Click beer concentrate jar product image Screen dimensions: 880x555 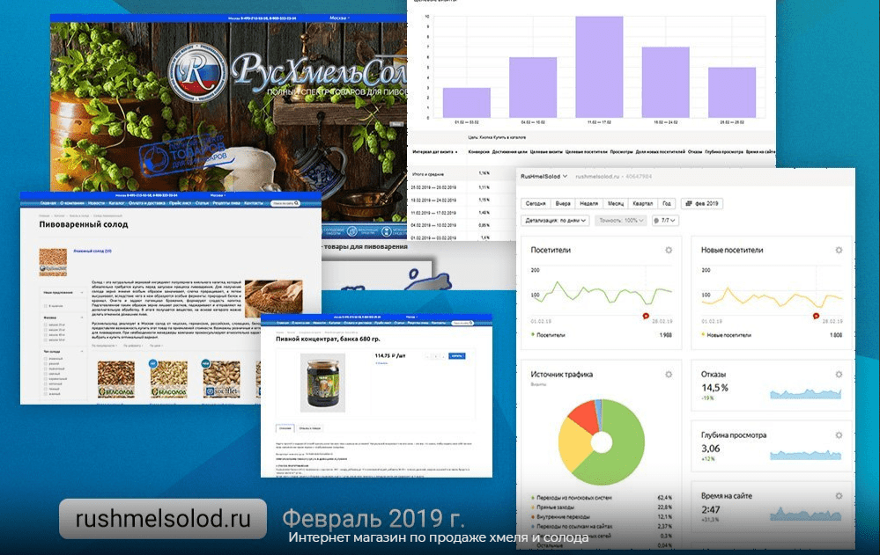coord(322,383)
